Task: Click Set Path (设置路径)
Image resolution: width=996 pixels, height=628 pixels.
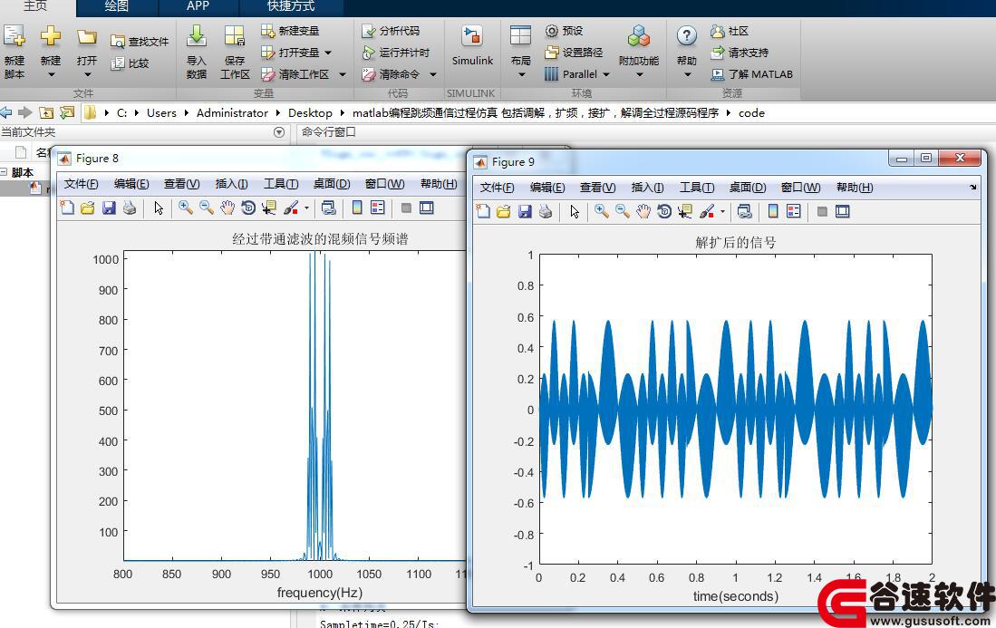Action: click(x=574, y=52)
